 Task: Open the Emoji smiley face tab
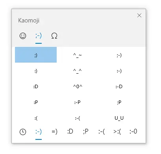click(x=23, y=36)
